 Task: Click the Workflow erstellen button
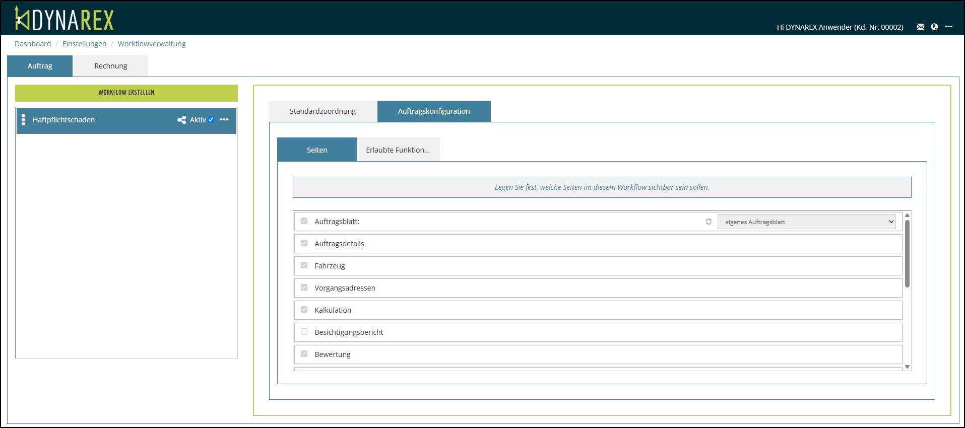(126, 93)
